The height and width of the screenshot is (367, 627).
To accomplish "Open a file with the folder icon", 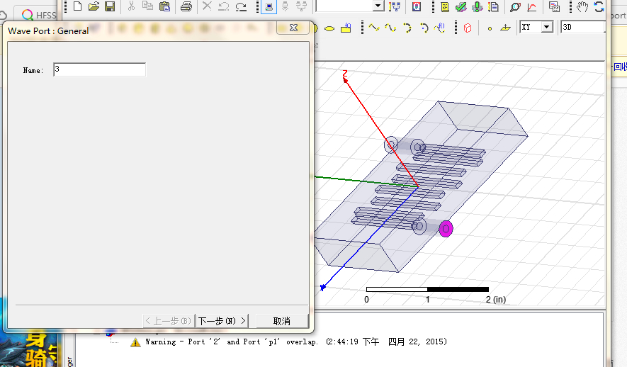I will click(x=94, y=6).
